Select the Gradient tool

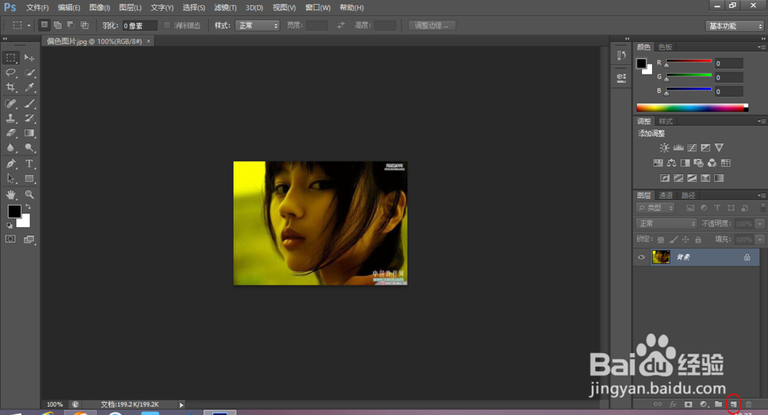coord(29,133)
